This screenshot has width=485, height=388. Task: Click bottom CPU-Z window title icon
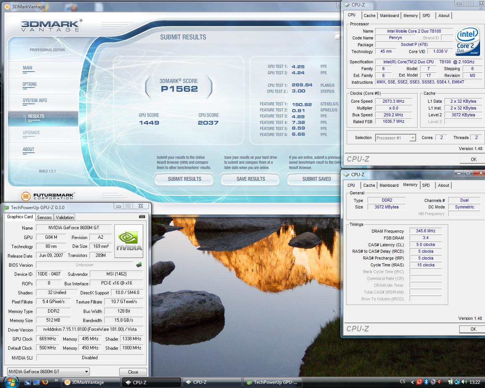pos(347,174)
